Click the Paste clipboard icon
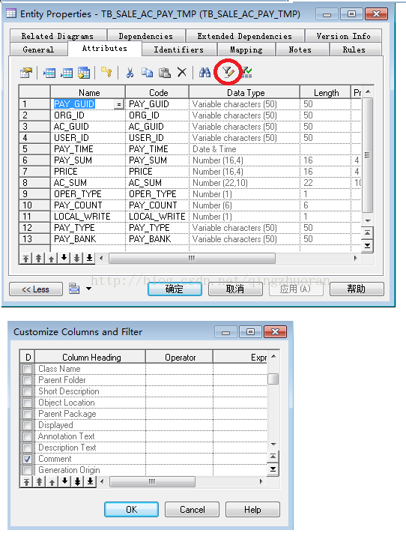This screenshot has height=545, width=406. point(165,72)
